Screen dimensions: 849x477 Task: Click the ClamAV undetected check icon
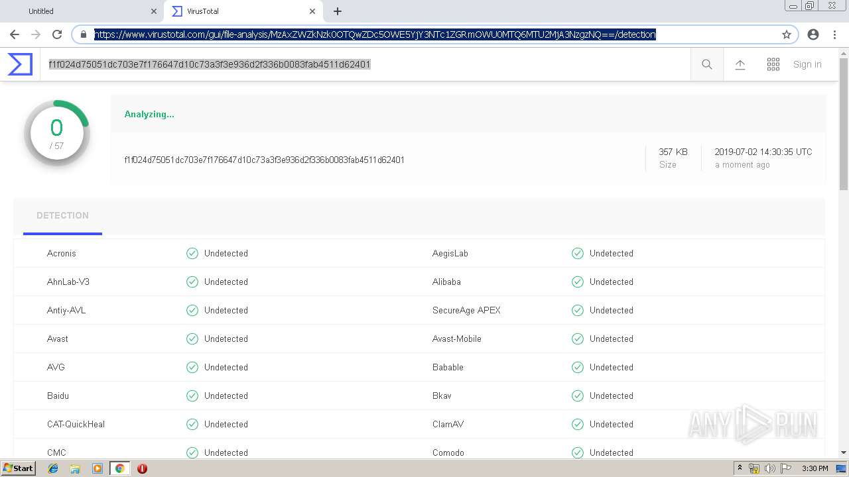pos(578,424)
